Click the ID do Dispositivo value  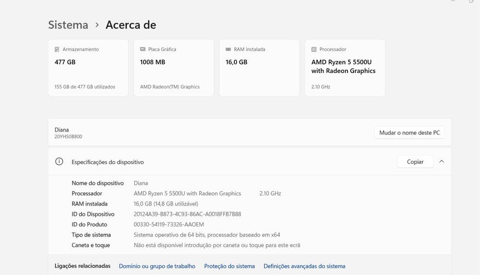coord(187,214)
